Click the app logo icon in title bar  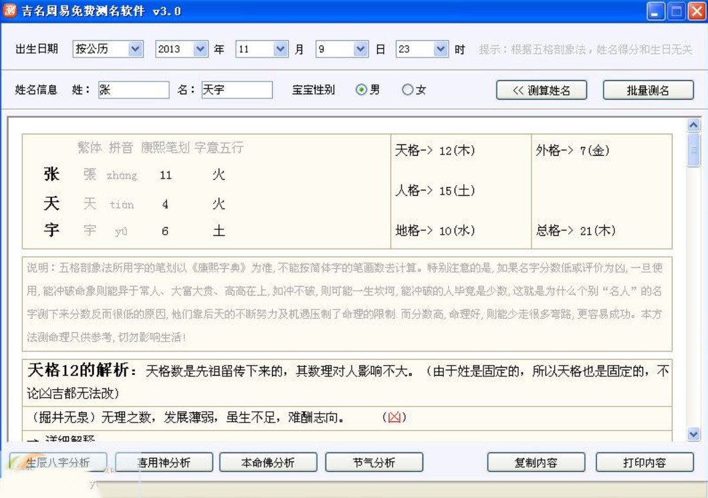[9, 10]
